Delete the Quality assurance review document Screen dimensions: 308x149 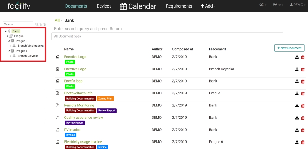coord(303,118)
